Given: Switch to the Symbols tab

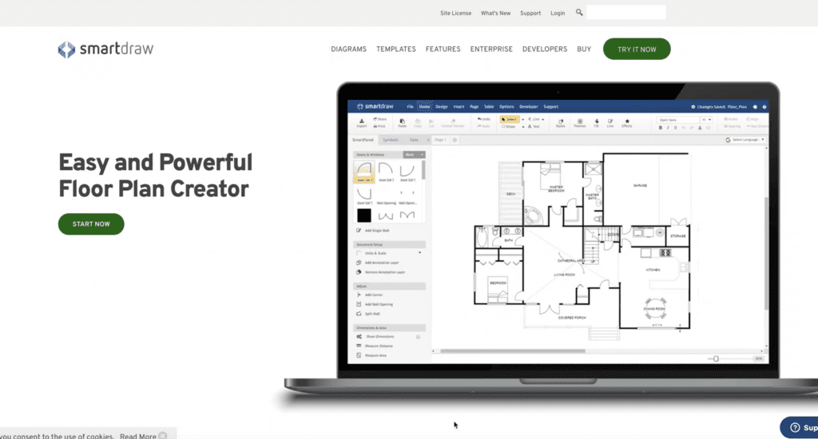Looking at the screenshot, I should coord(390,140).
